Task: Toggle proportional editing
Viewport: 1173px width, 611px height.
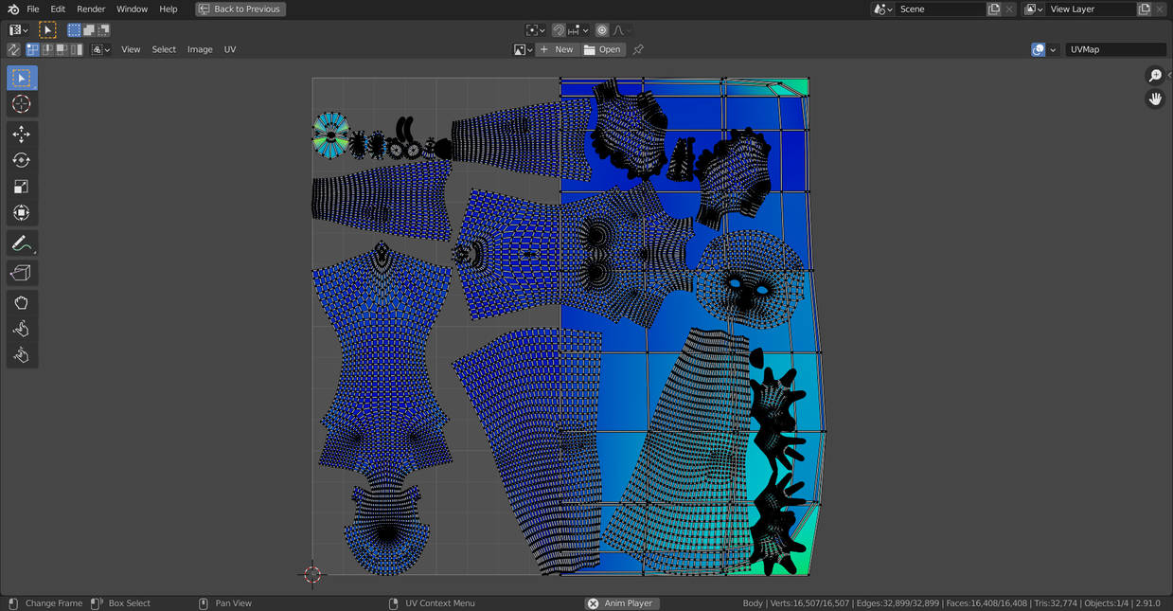Action: 602,30
